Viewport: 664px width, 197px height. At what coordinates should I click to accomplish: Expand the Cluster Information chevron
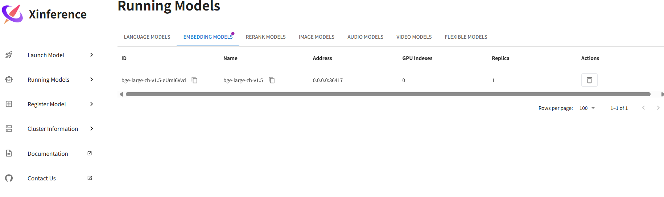click(92, 129)
